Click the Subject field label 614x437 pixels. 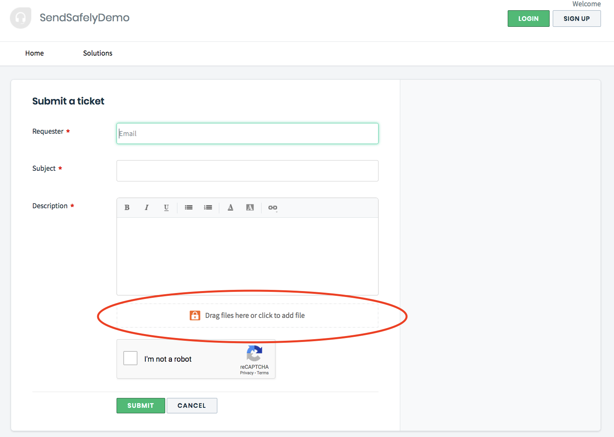click(x=44, y=168)
